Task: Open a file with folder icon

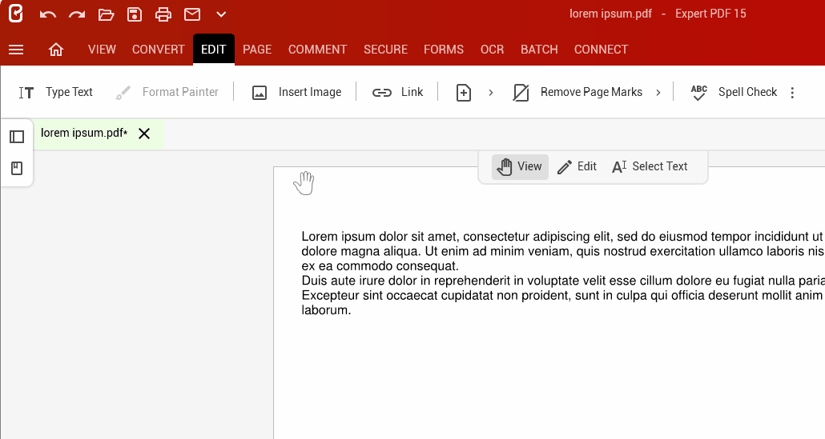Action: click(x=106, y=14)
